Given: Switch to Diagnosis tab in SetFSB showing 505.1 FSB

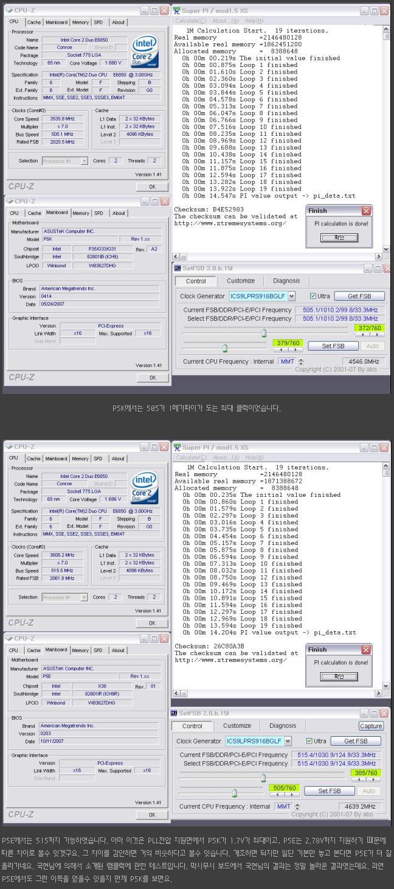Looking at the screenshot, I should (x=286, y=281).
